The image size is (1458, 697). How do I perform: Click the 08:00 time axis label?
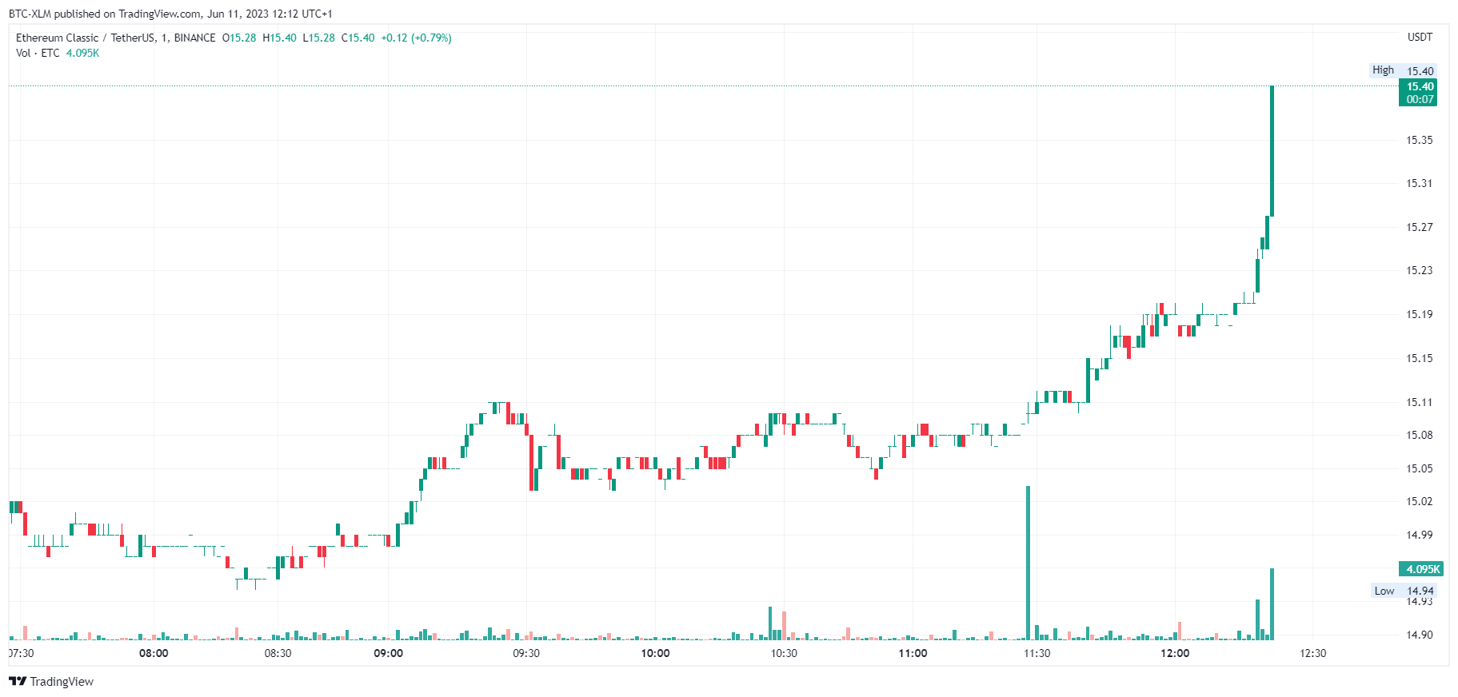[x=154, y=653]
